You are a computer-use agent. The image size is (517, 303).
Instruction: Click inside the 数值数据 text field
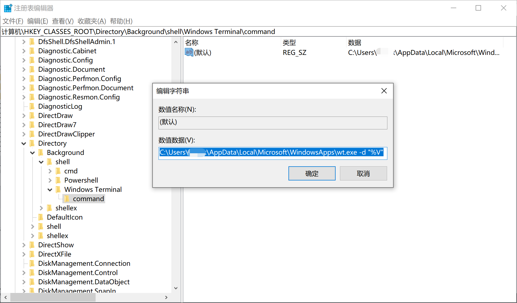(x=272, y=152)
